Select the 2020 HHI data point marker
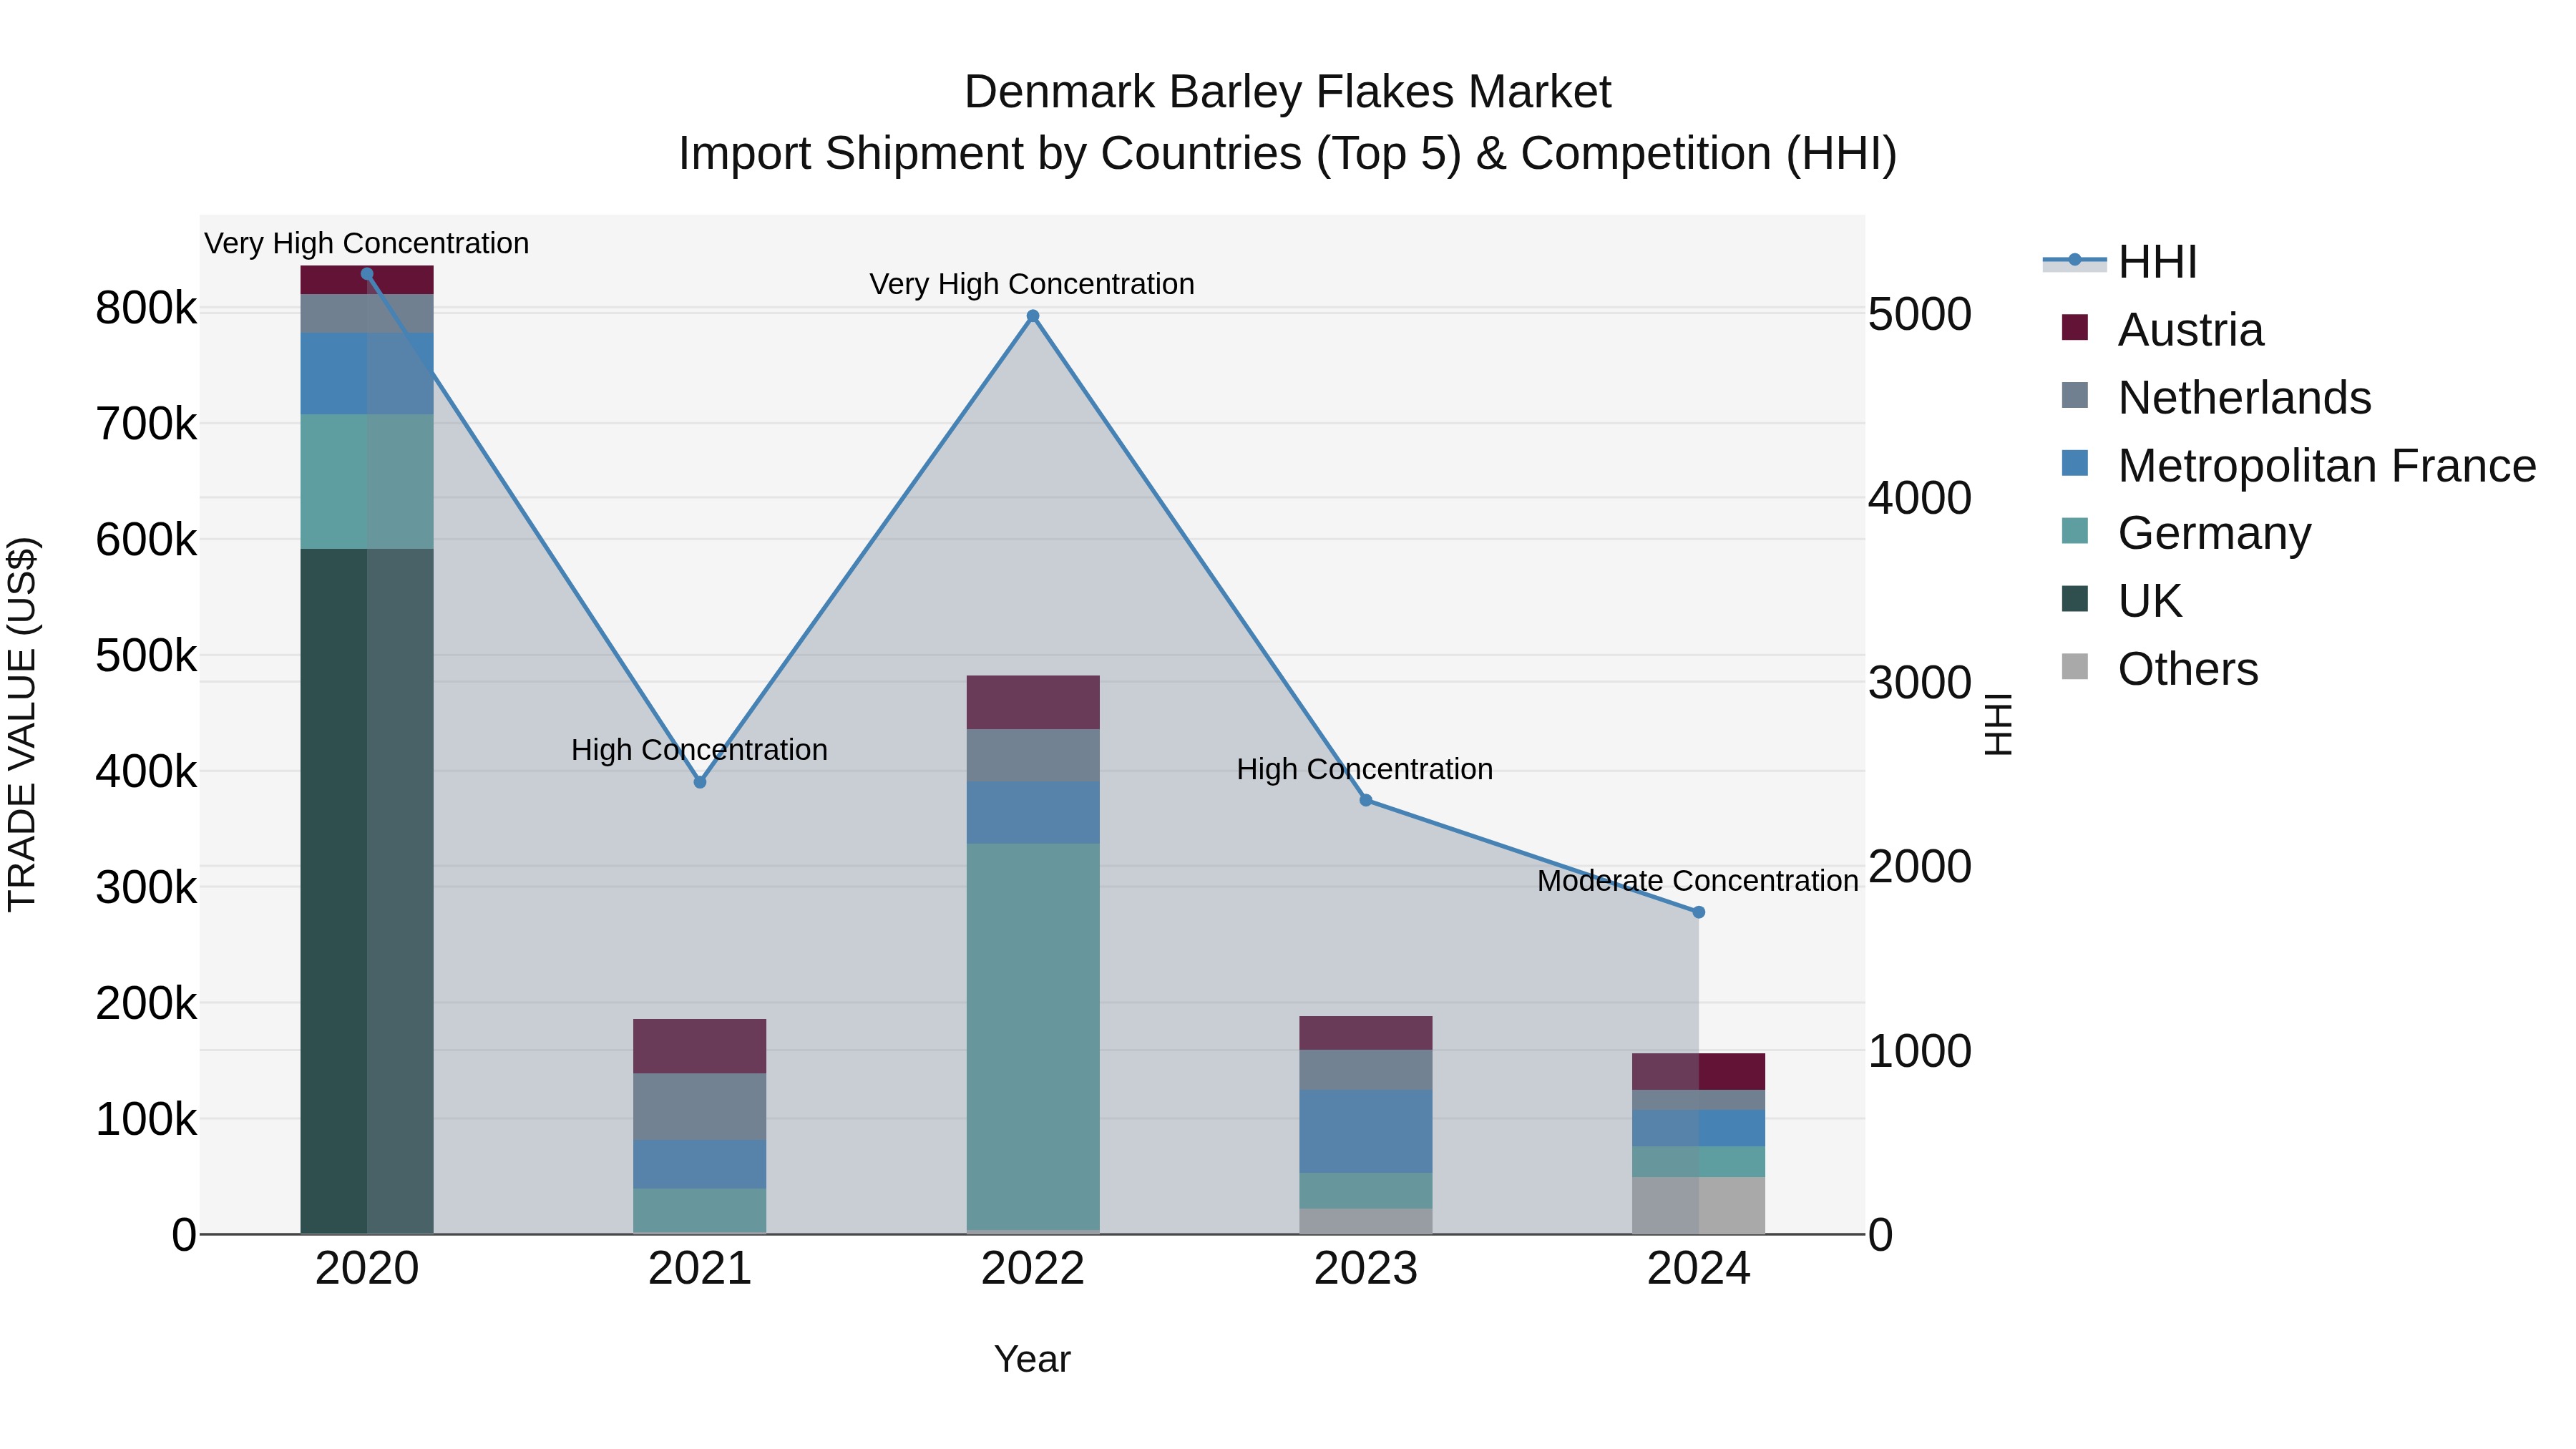This screenshot has width=2576, height=1449. click(367, 274)
